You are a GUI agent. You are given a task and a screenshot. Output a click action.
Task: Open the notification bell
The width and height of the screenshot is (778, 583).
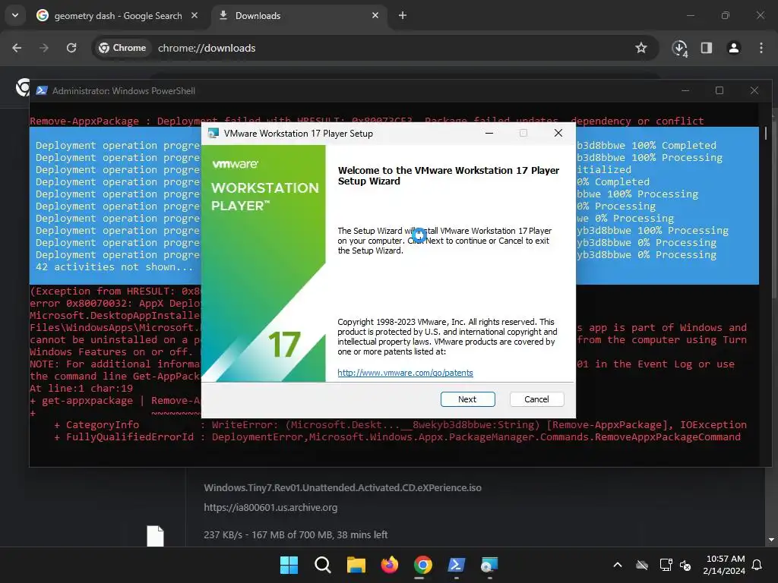pos(757,565)
